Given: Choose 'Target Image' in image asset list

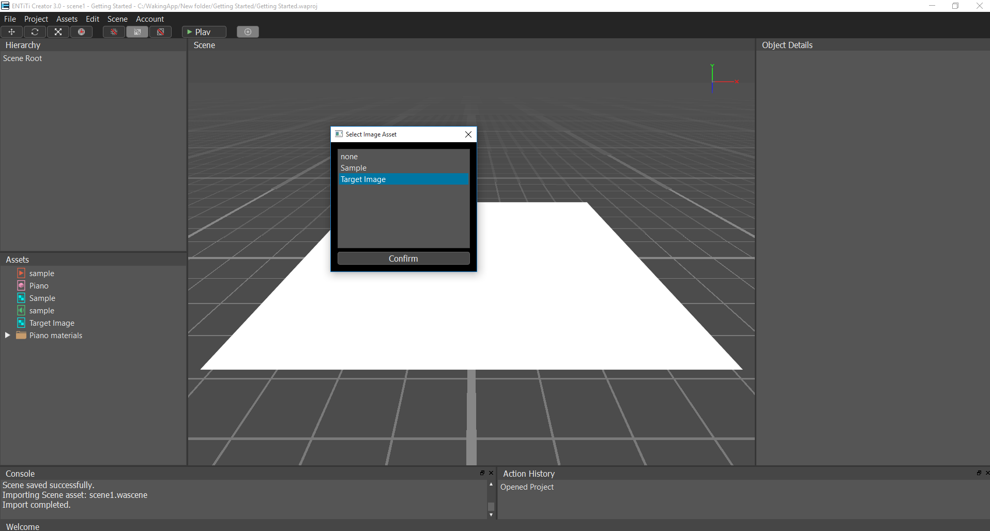Looking at the screenshot, I should (x=403, y=179).
